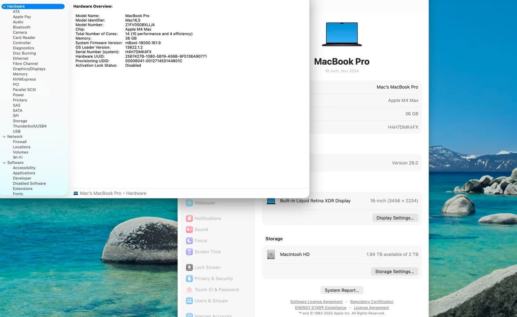Open Focus icon in System Settings sidebar
This screenshot has height=317, width=517.
[x=189, y=241]
